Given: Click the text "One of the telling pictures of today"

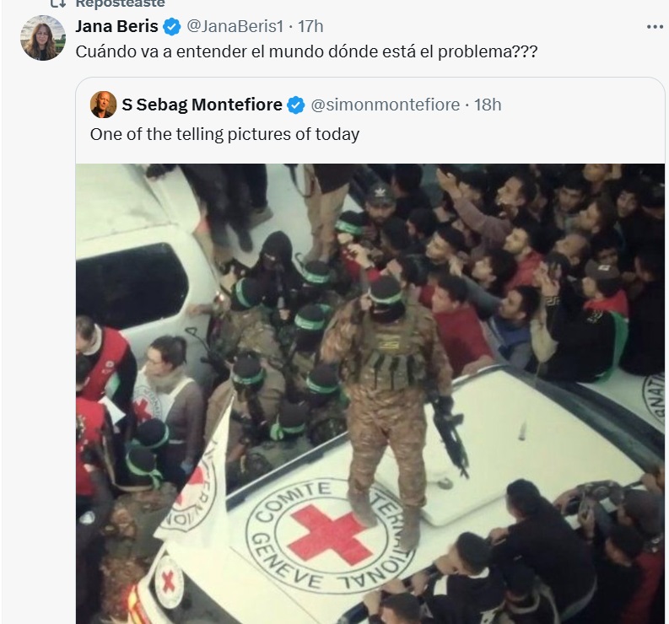Looking at the screenshot, I should point(224,133).
